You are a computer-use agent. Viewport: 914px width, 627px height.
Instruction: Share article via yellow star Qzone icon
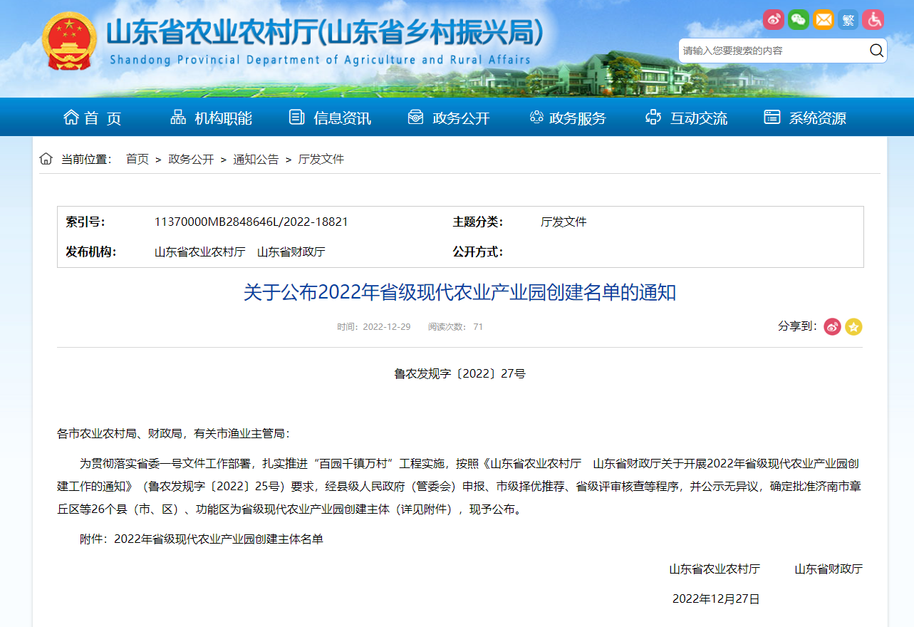(853, 327)
